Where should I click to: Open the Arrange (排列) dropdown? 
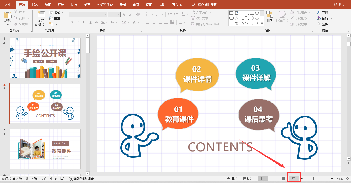pos(270,18)
